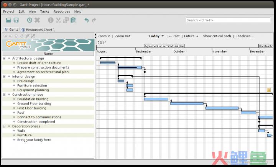
Task: Select Prepare construction documents row
Action: [48, 67]
